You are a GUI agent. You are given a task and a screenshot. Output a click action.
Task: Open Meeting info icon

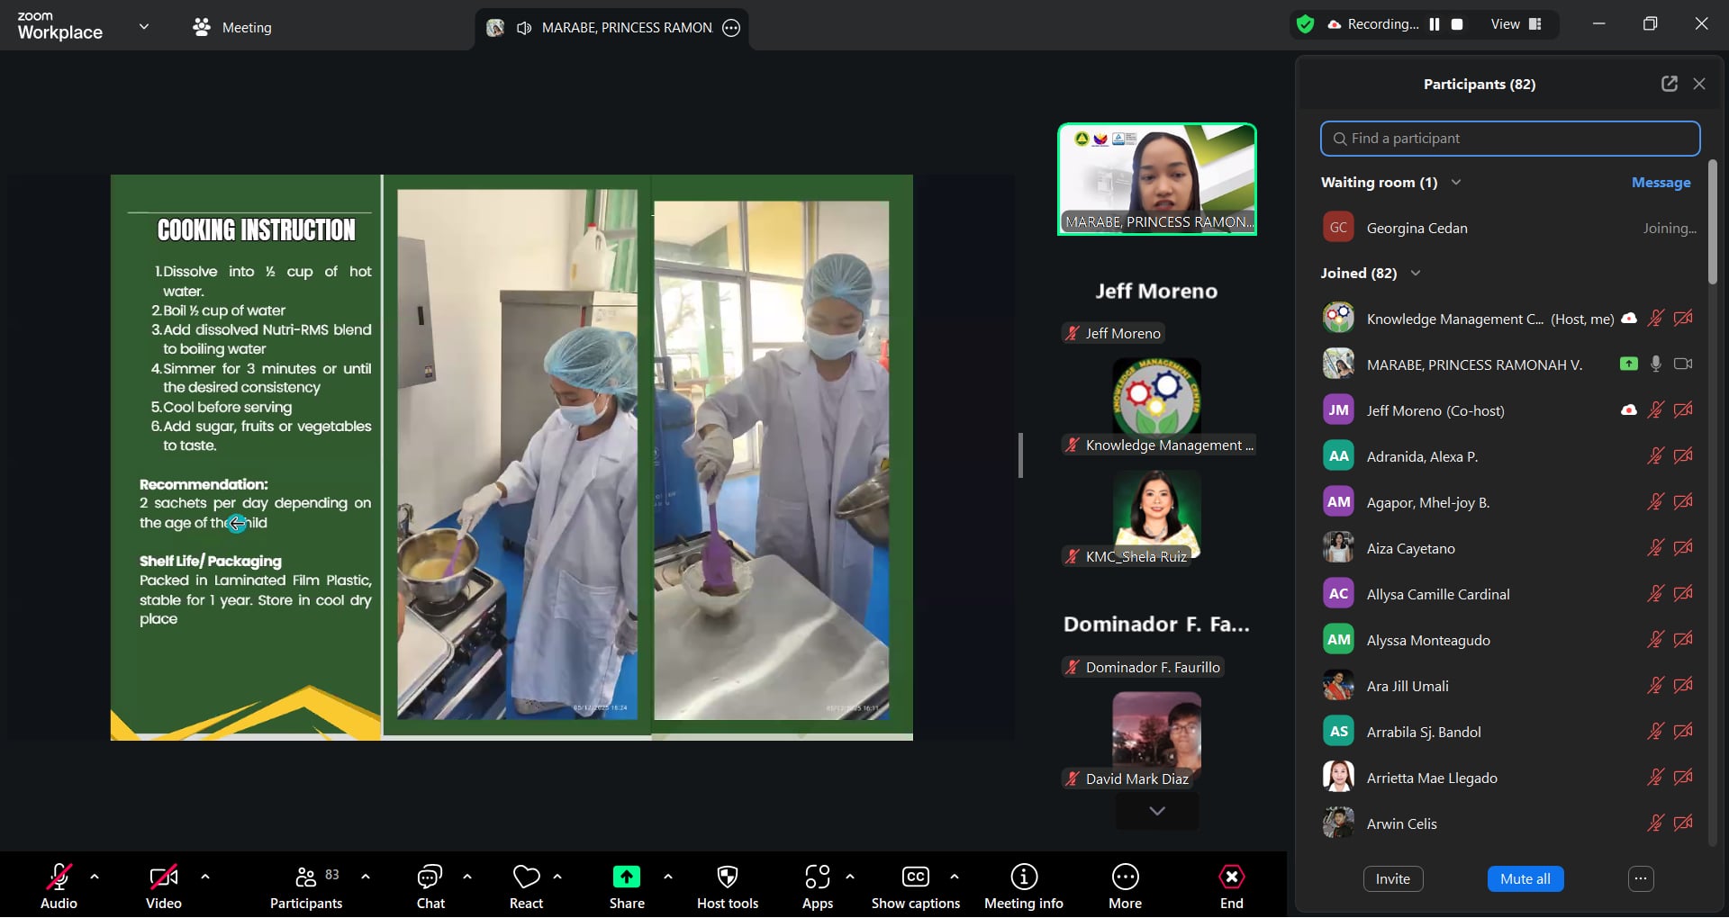point(1023,877)
